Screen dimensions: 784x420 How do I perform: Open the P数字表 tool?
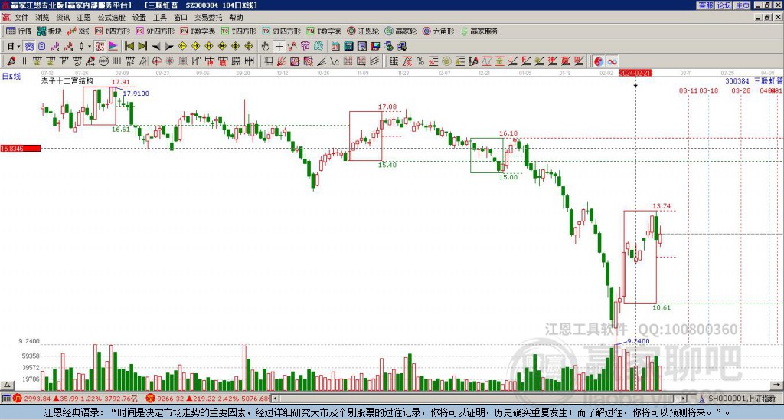click(198, 31)
